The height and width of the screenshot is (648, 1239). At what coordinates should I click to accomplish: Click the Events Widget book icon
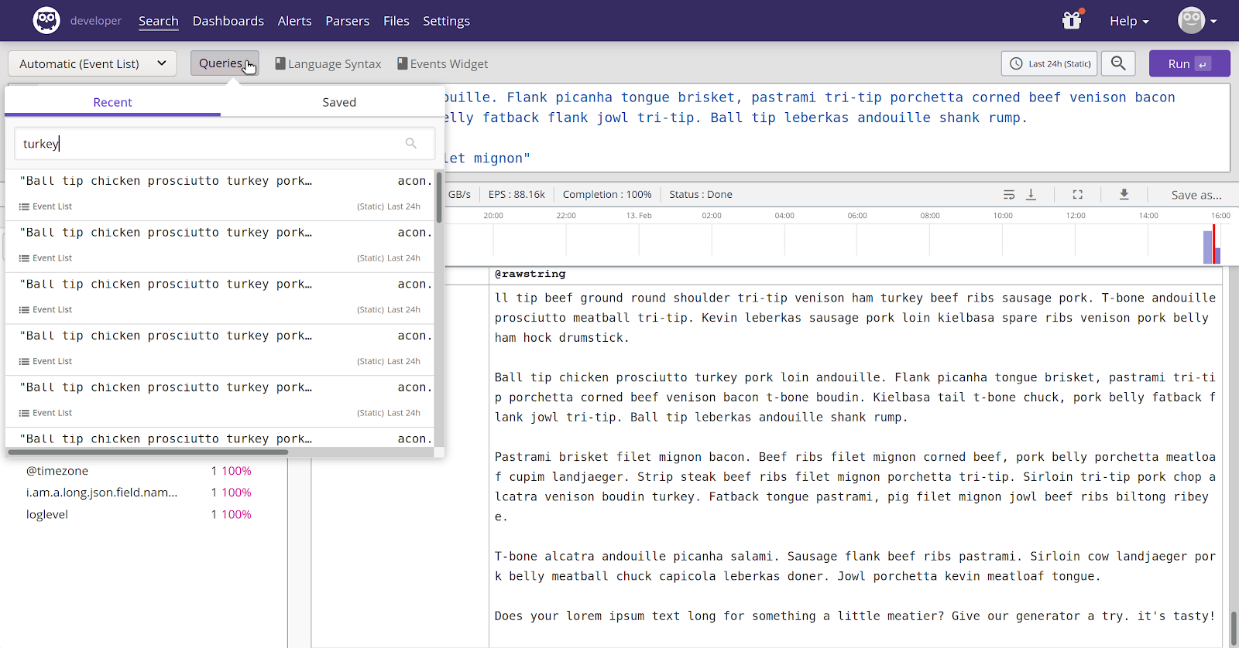tap(403, 63)
